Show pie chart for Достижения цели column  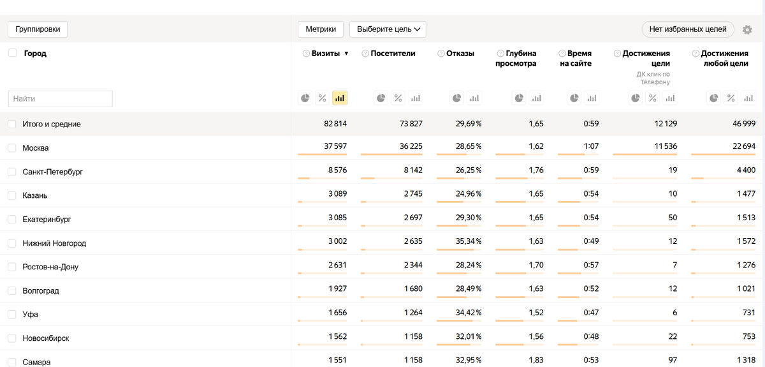tap(636, 98)
